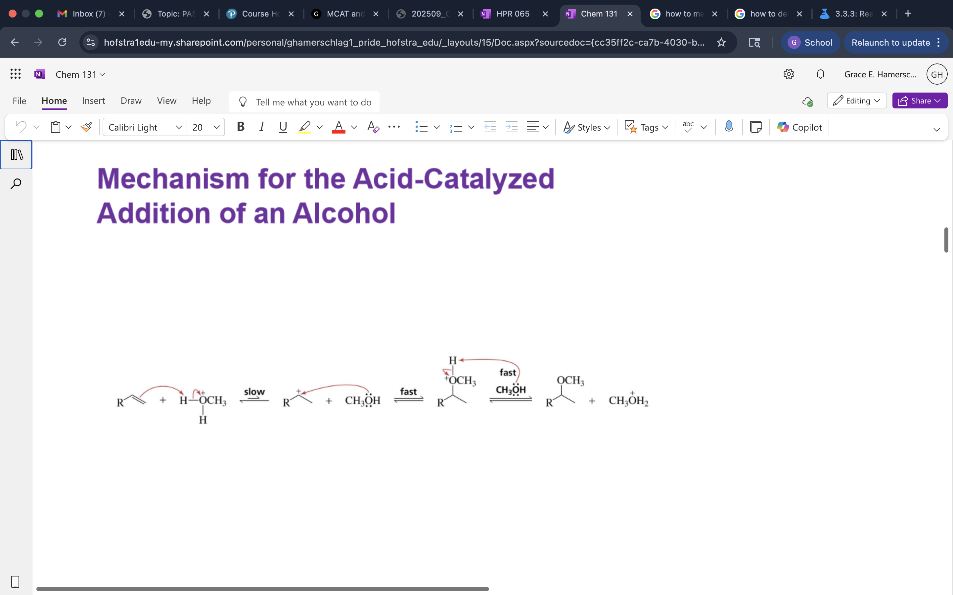
Task: Toggle underline formatting
Action: (x=283, y=127)
